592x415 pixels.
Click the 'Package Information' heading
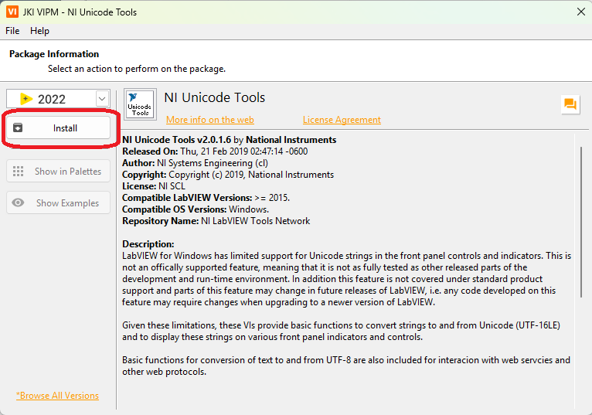tap(54, 54)
